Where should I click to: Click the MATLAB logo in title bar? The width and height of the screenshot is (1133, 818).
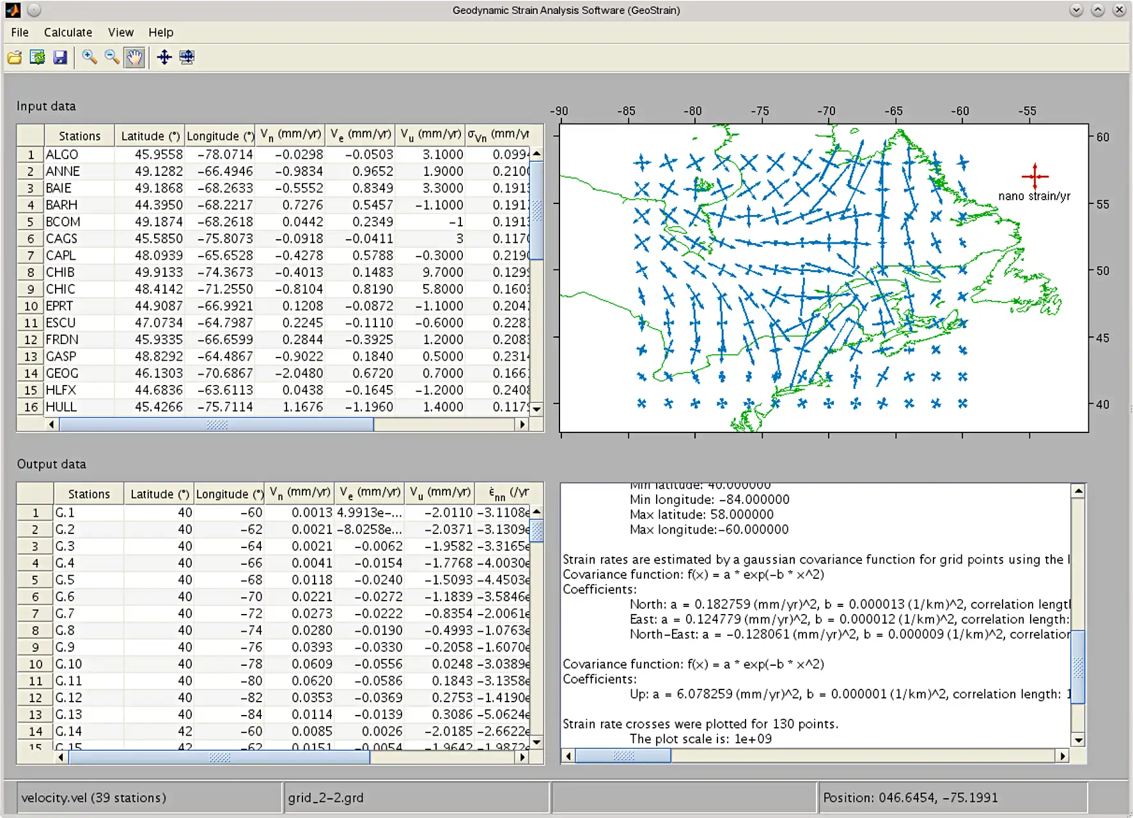[13, 10]
